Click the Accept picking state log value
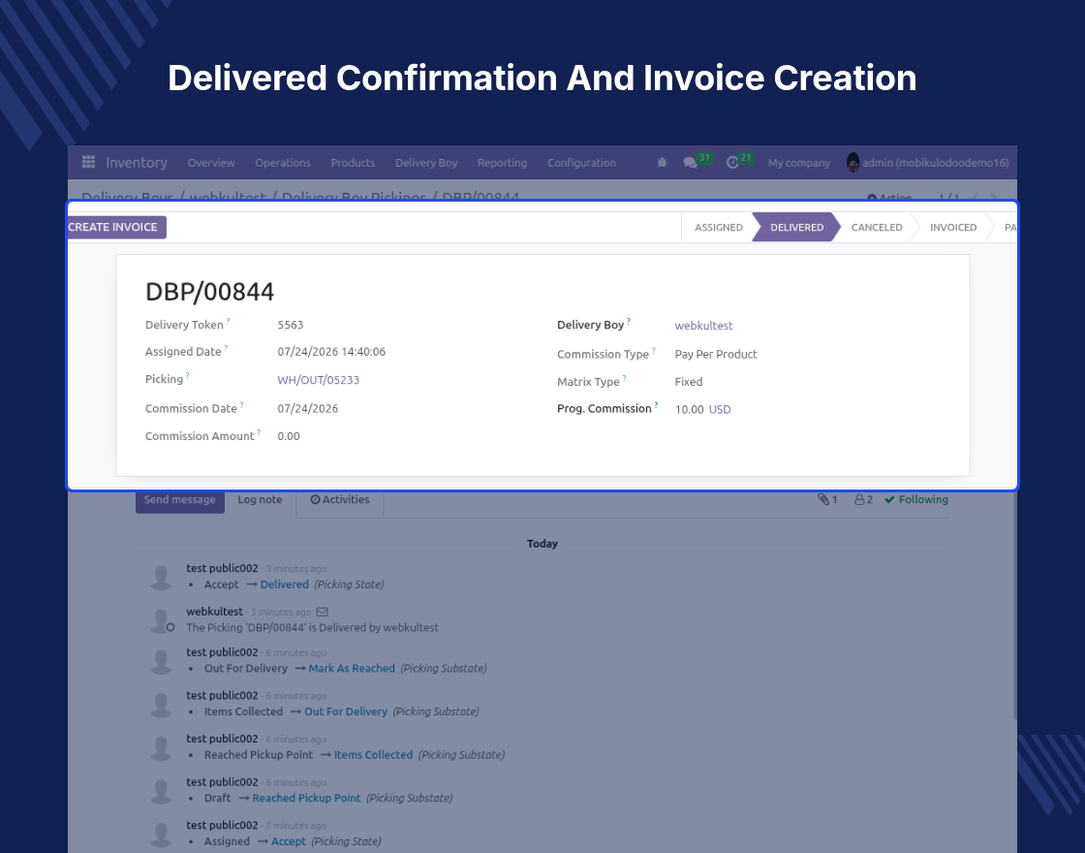The height and width of the screenshot is (853, 1085). coord(289,841)
